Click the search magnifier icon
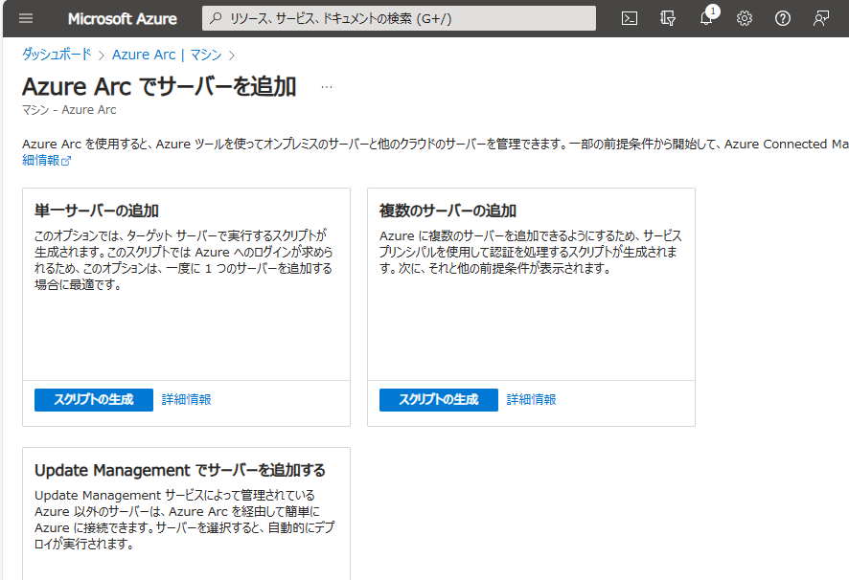Image resolution: width=849 pixels, height=580 pixels. pos(217,17)
